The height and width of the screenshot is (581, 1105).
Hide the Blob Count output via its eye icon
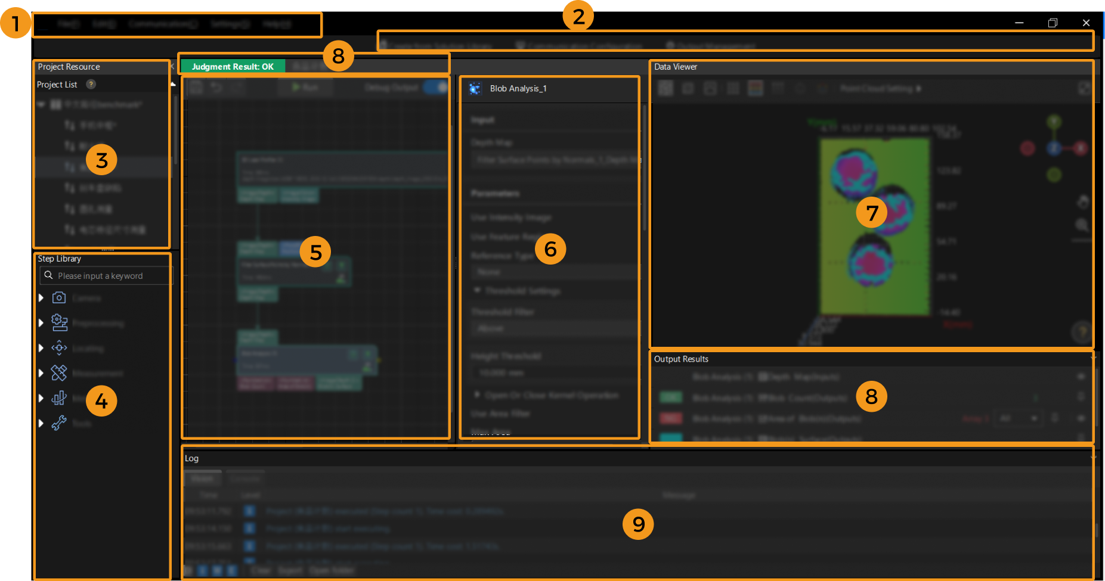(1081, 397)
